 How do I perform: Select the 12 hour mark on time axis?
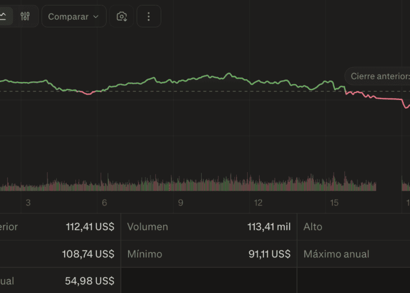click(258, 203)
